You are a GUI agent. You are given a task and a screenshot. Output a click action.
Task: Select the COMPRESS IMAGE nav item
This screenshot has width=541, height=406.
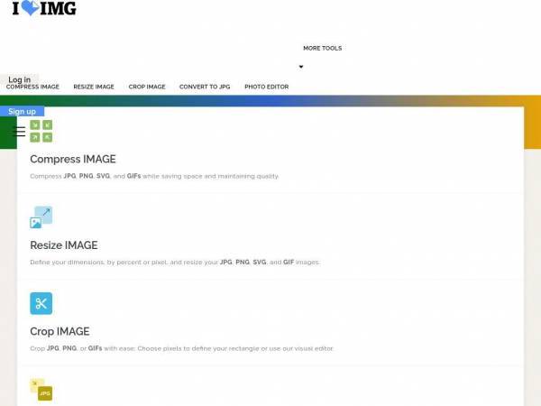pyautogui.click(x=32, y=87)
